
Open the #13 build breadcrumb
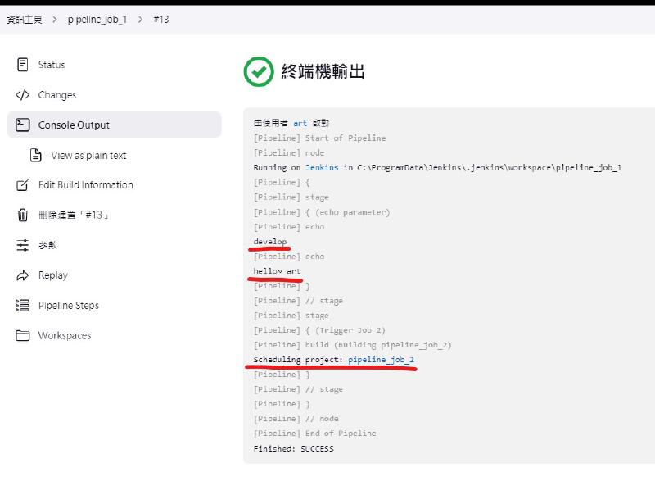161,19
